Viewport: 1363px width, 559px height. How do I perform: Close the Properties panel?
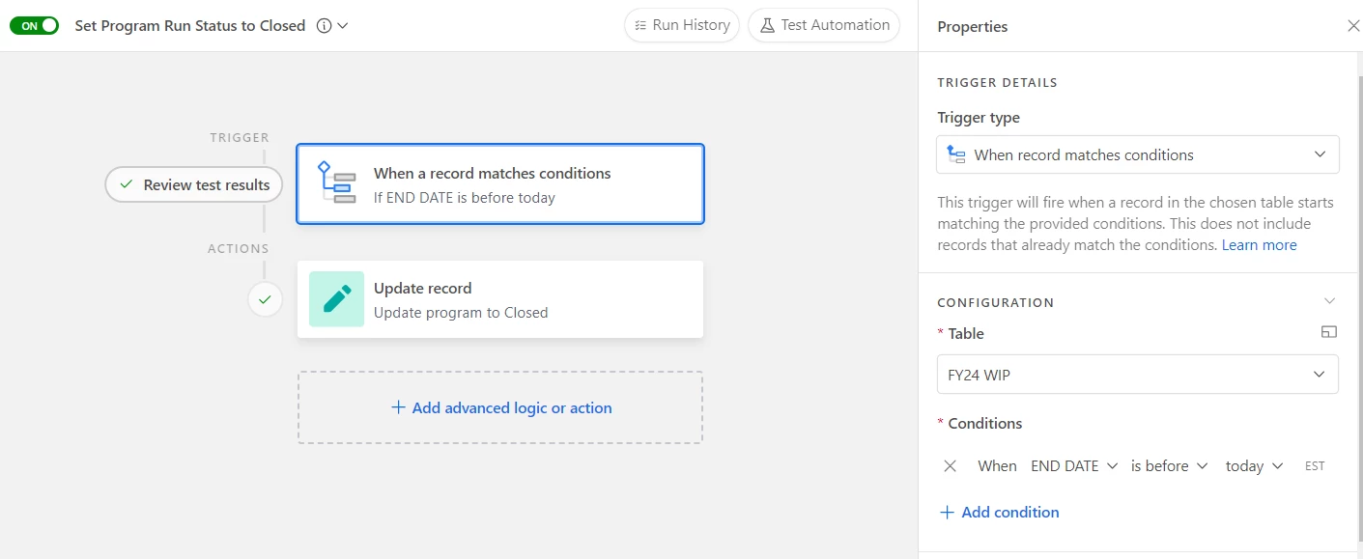point(1353,26)
